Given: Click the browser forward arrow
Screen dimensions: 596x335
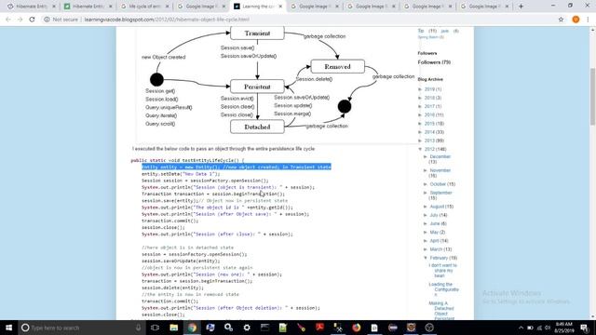Looking at the screenshot, I should click(x=20, y=20).
